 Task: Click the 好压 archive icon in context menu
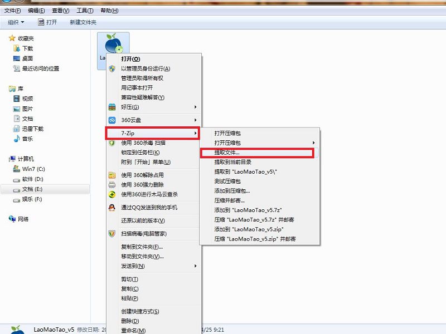(x=111, y=107)
